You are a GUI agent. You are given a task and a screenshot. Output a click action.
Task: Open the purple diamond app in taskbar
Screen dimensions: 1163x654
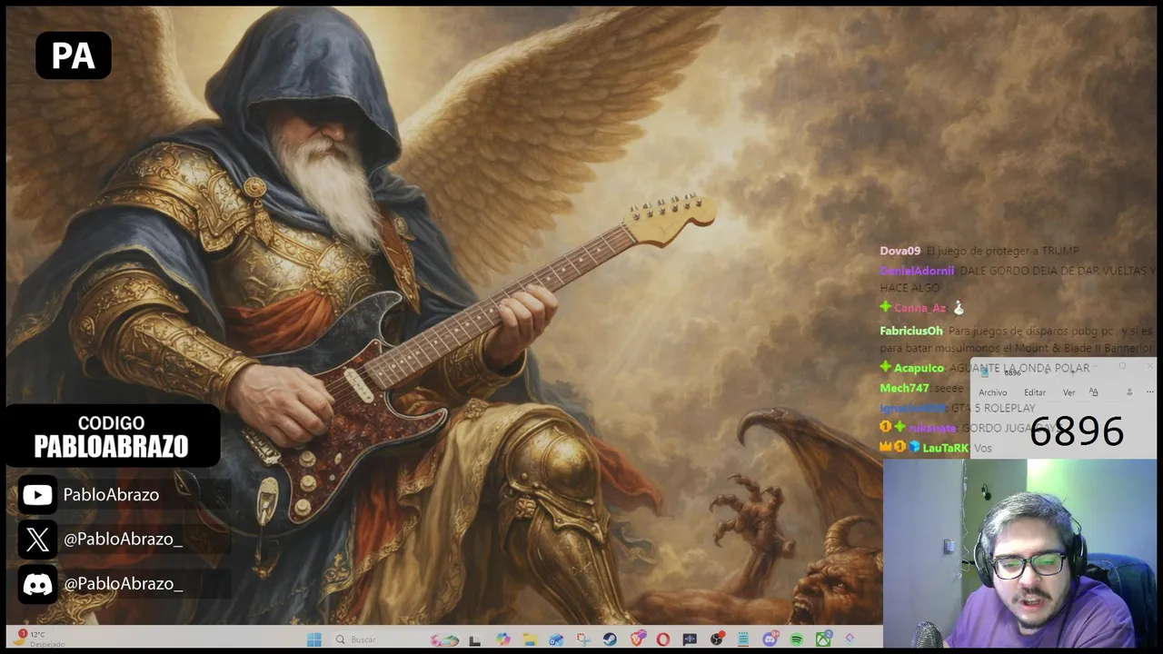point(850,639)
